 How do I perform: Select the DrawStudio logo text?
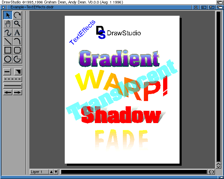(x=124, y=33)
